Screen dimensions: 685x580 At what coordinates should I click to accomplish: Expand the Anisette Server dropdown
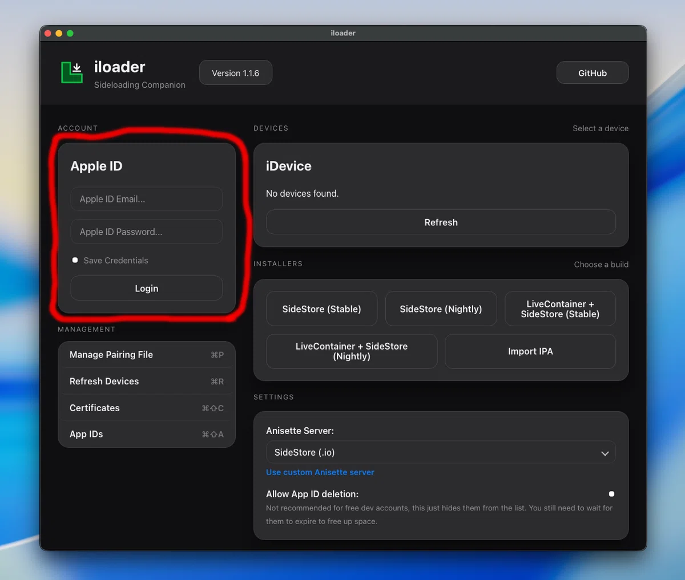coord(441,452)
